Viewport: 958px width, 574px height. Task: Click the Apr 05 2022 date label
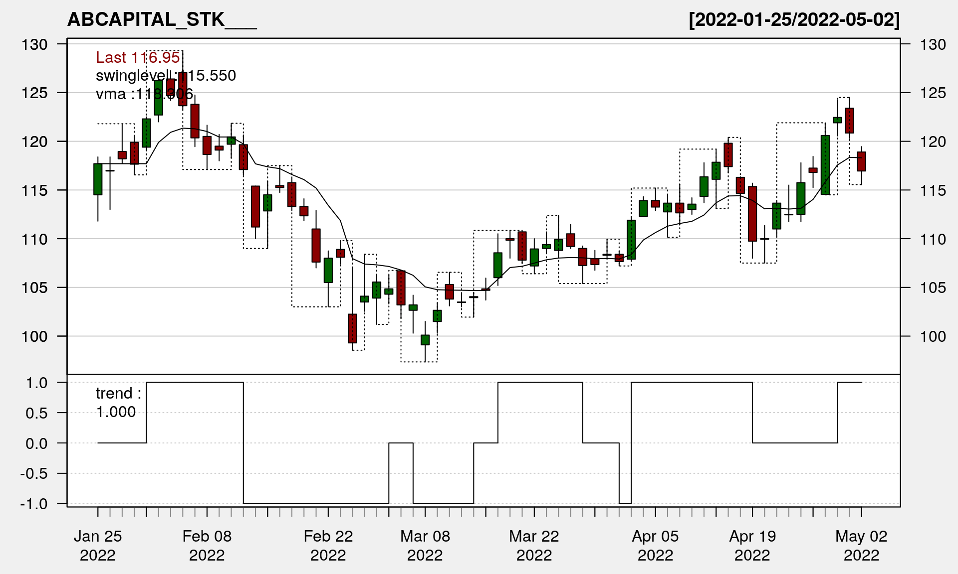pyautogui.click(x=655, y=545)
